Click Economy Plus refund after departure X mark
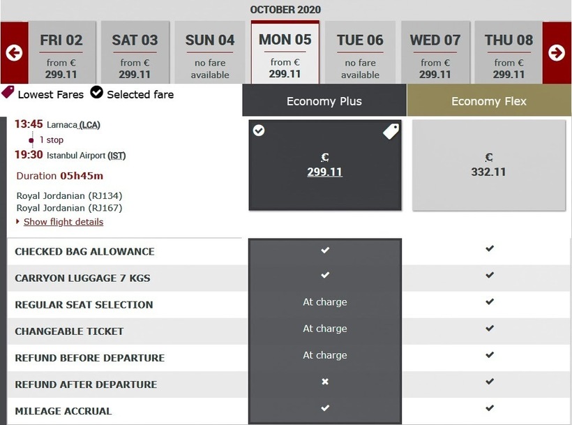This screenshot has width=572, height=425. 324,382
